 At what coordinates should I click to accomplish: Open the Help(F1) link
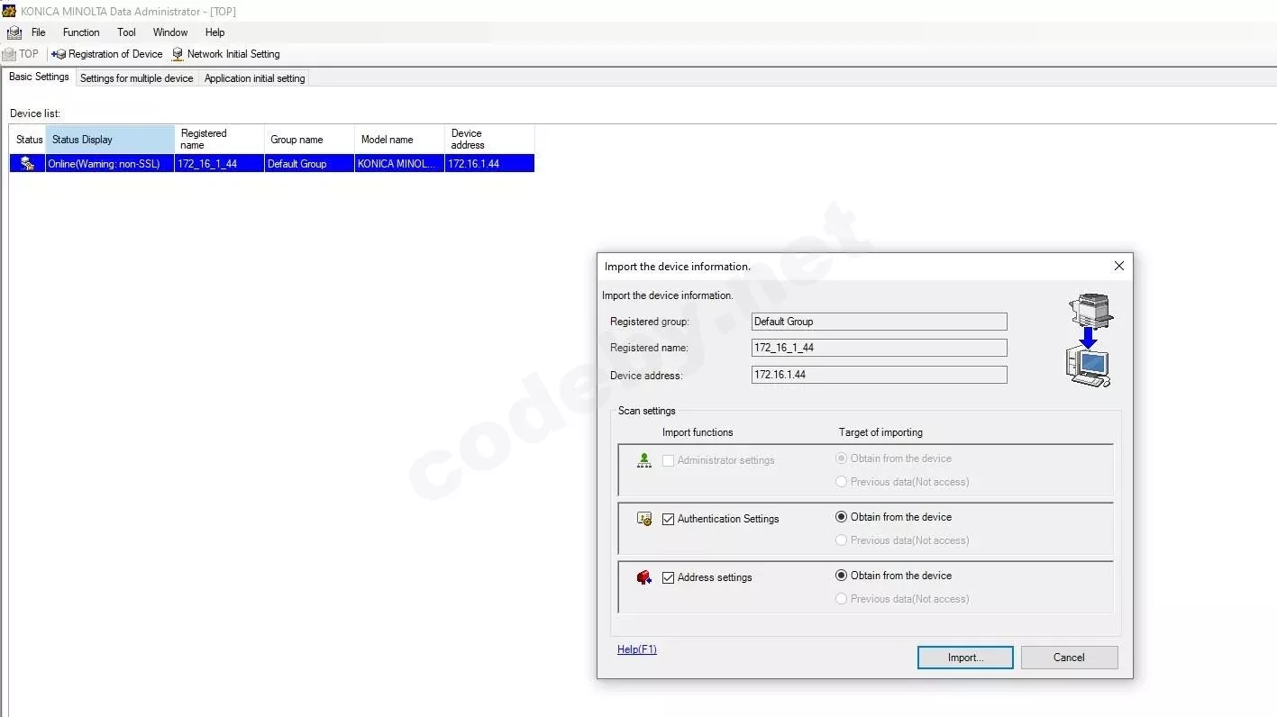click(637, 649)
